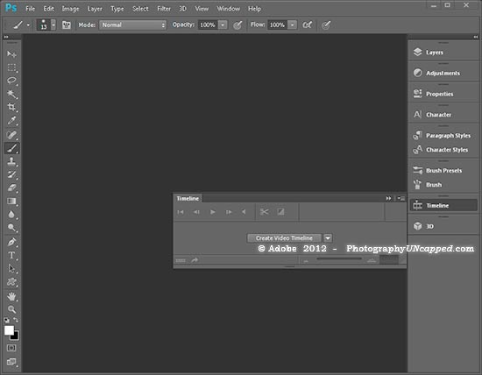Open the 3D panel
The image size is (482, 375).
tap(443, 226)
